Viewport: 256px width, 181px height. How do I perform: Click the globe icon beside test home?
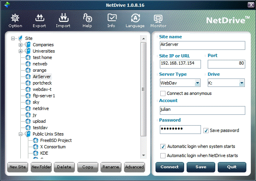tap(28, 57)
